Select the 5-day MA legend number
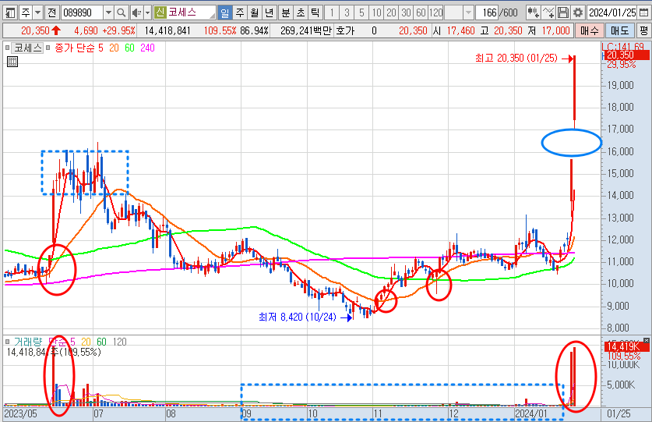The image size is (652, 422). [x=100, y=48]
